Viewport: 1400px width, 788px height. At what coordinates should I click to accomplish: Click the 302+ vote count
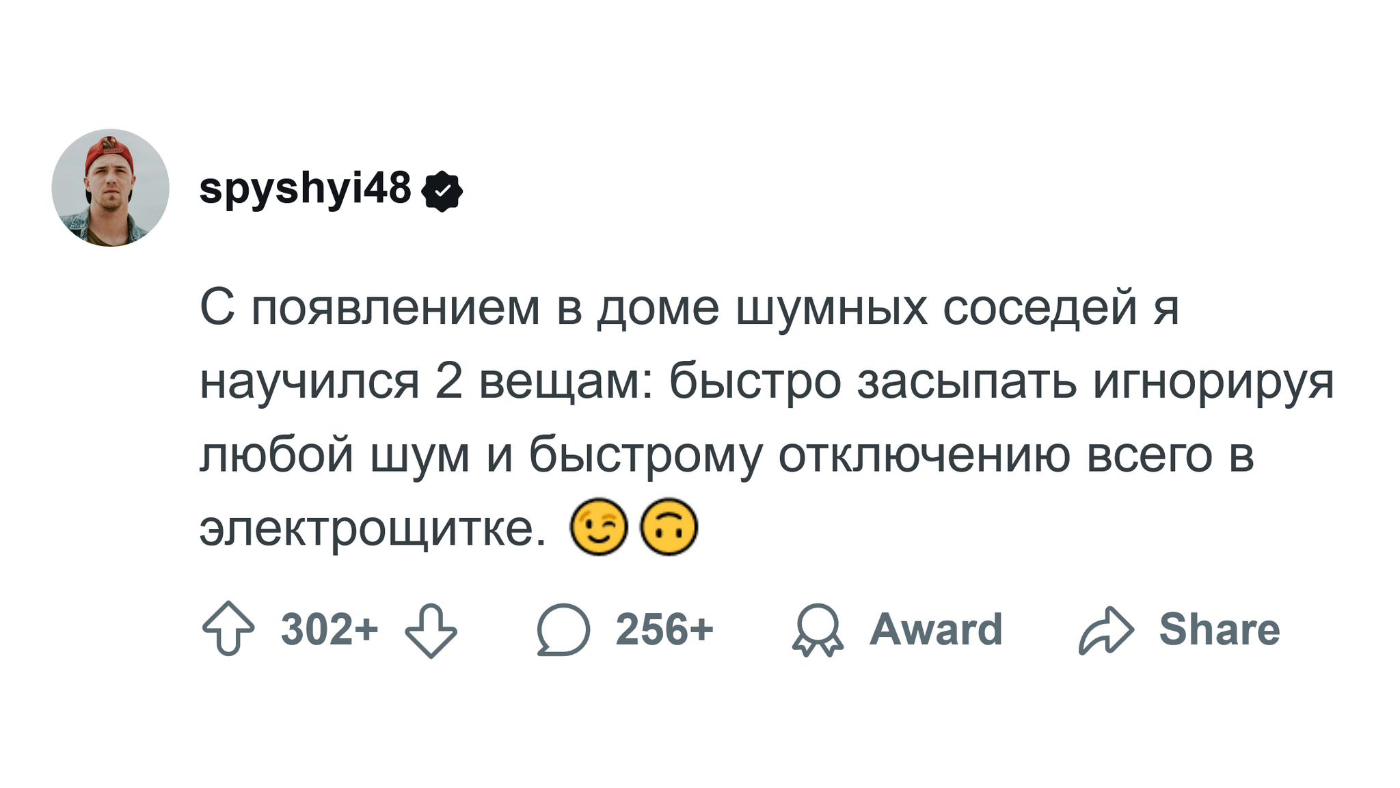(x=329, y=629)
